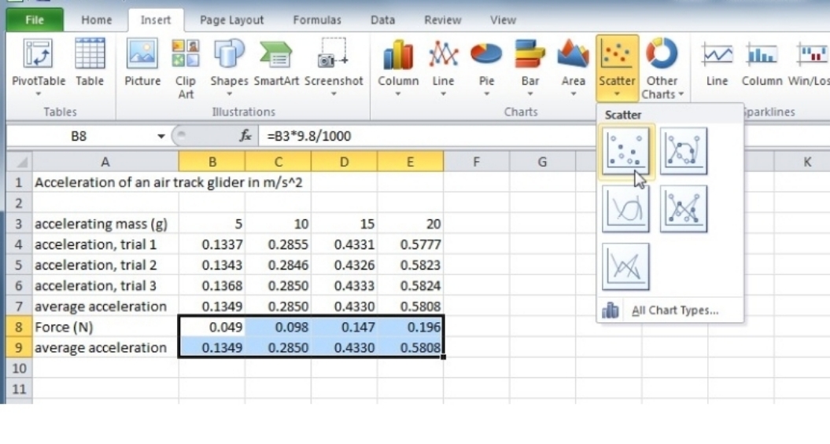Select cell with value 0.049
This screenshot has width=830, height=444.
(212, 327)
